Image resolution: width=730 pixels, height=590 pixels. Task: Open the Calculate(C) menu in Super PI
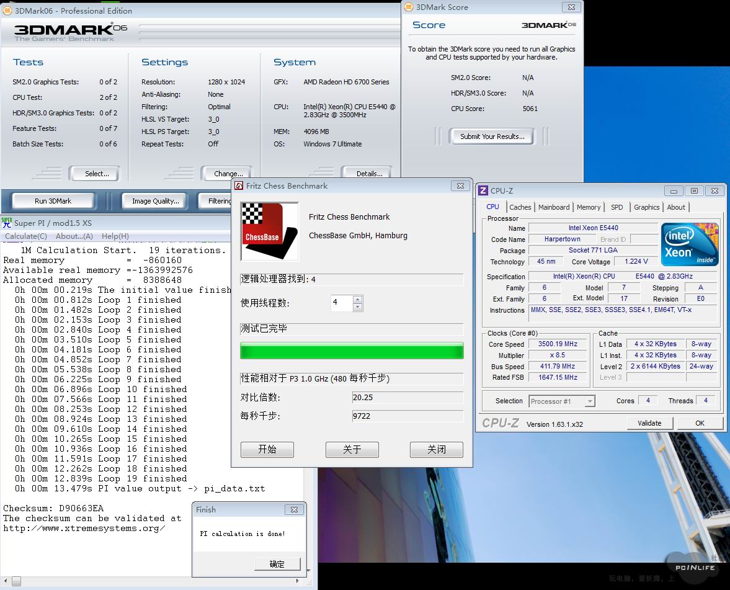click(26, 236)
